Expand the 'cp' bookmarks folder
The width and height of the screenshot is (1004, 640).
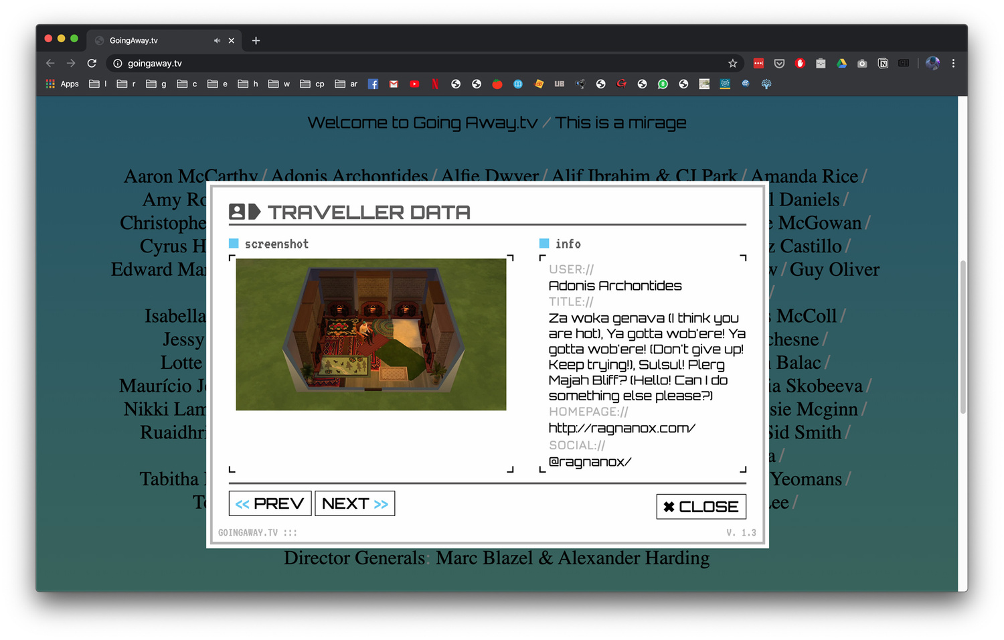point(312,84)
